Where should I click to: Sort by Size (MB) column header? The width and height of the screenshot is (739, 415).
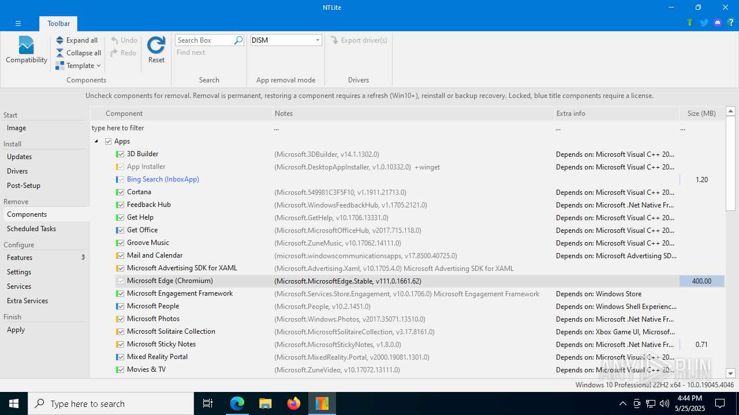pyautogui.click(x=701, y=114)
